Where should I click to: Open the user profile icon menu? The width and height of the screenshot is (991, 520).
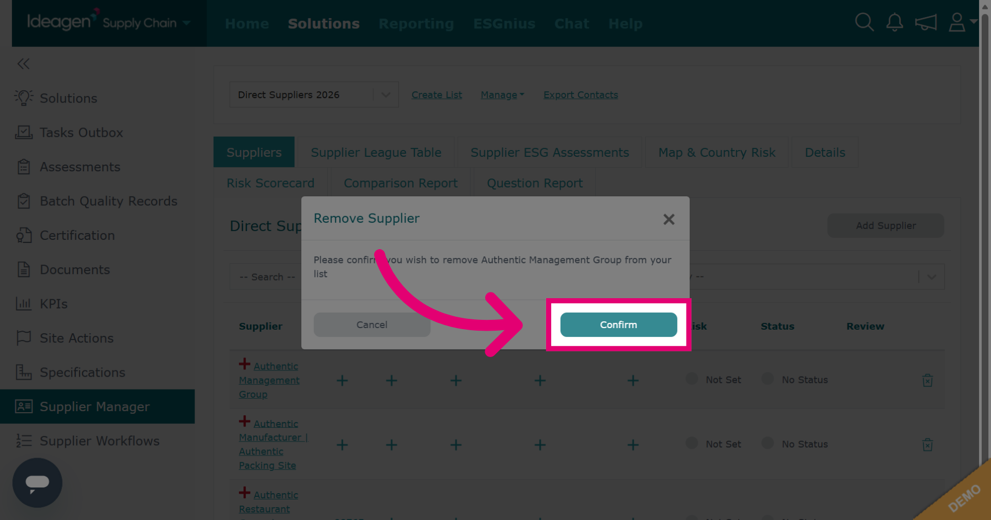962,23
